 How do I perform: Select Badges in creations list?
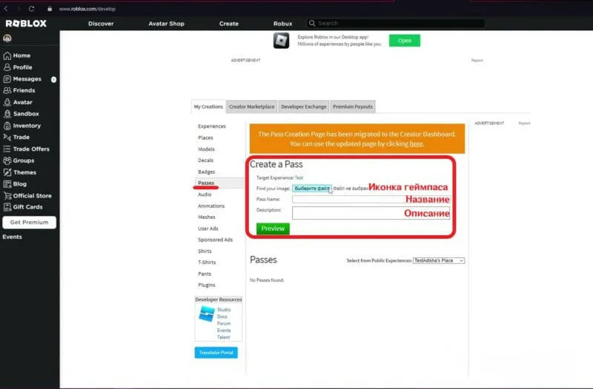click(207, 172)
